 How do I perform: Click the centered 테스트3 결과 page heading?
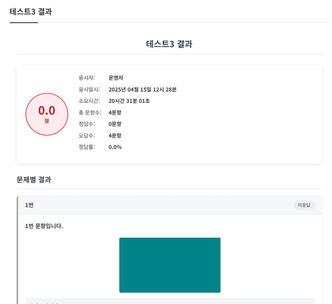click(169, 44)
